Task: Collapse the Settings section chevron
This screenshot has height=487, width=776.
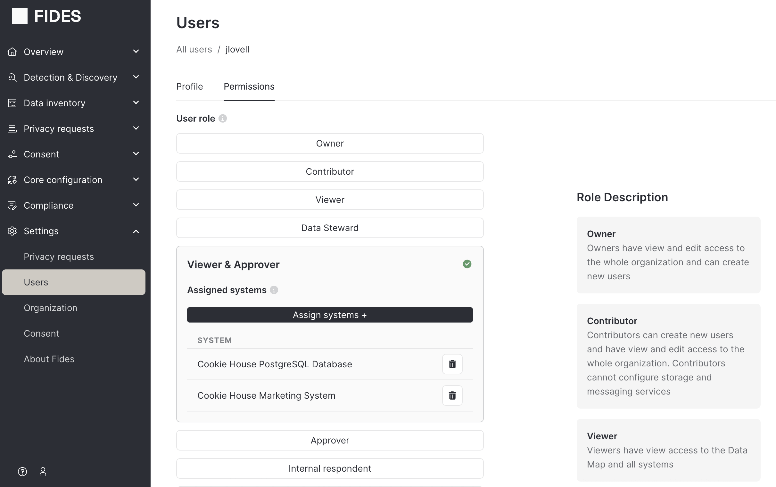Action: 136,231
